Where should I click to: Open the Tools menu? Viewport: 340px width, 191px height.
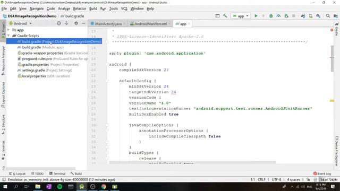point(113,8)
